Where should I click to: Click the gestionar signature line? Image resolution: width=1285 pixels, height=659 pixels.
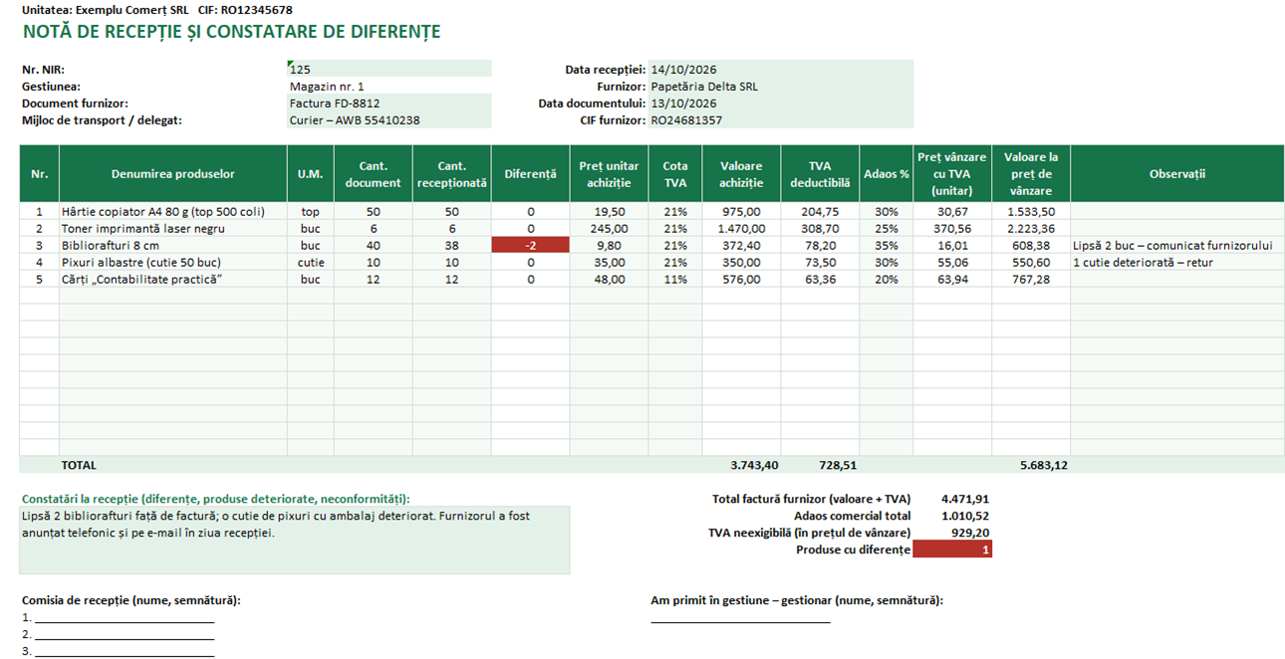[x=740, y=618]
